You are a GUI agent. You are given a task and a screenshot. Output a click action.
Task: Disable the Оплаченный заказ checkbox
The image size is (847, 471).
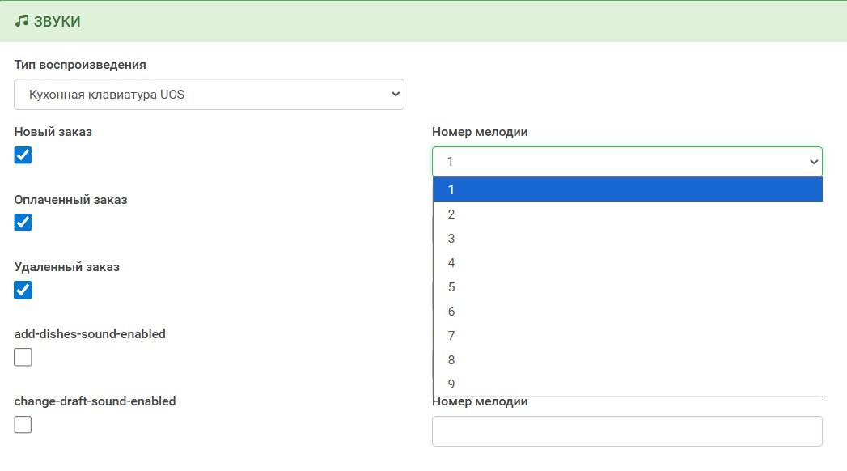click(23, 223)
